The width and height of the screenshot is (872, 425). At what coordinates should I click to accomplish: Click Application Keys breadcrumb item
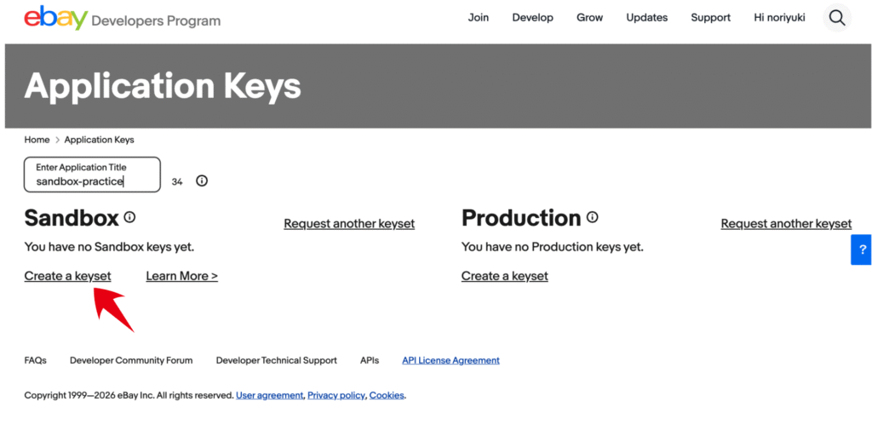point(99,140)
